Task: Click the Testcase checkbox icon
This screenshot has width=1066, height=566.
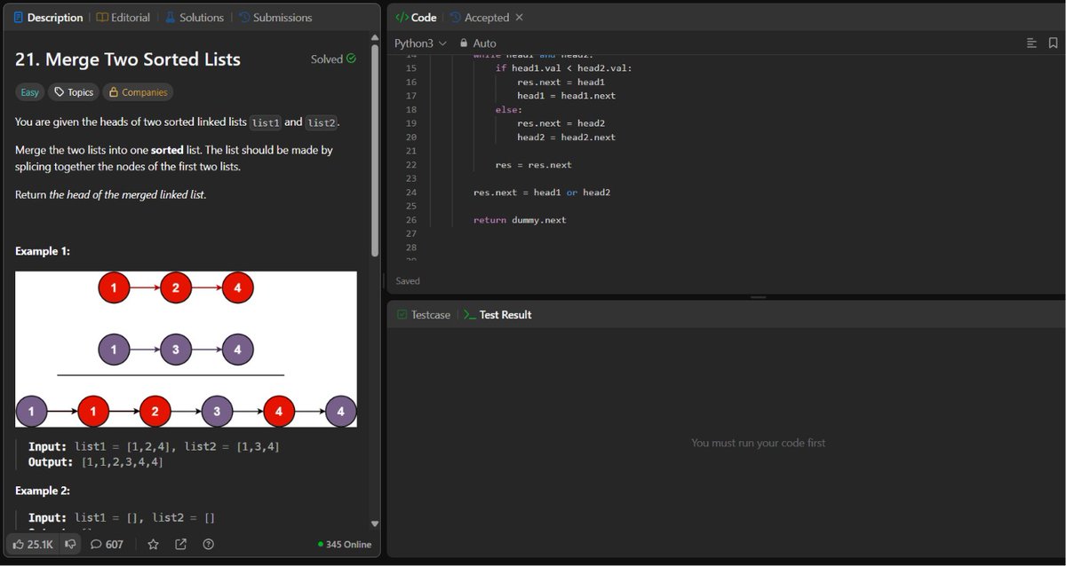Action: (402, 315)
